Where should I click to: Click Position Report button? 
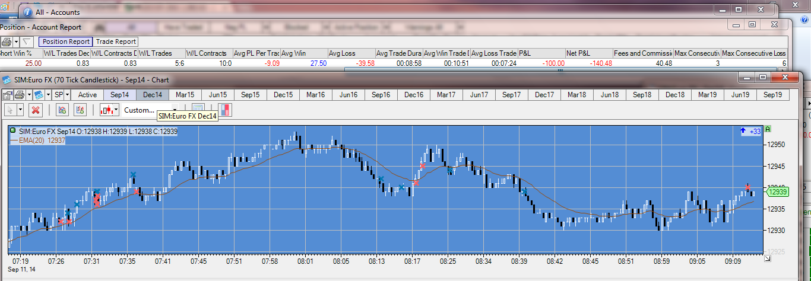(66, 41)
